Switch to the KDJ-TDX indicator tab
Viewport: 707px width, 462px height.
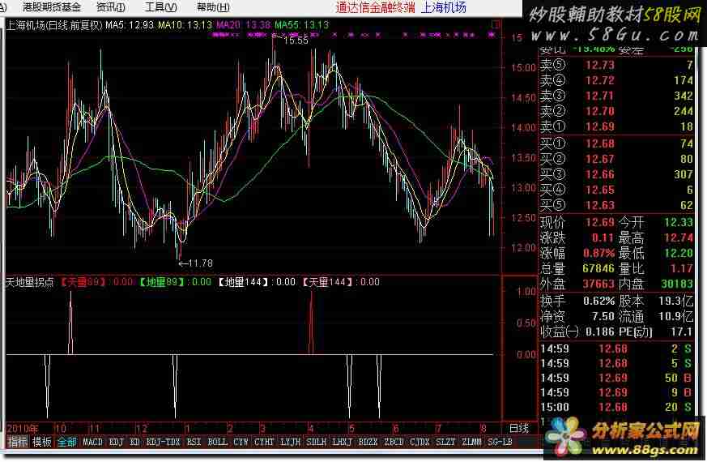click(164, 442)
